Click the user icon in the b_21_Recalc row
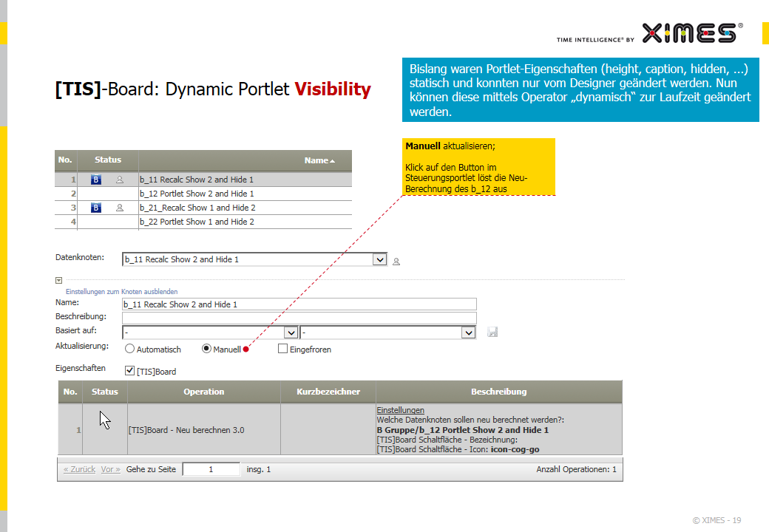Viewport: 769px width, 532px height. coord(120,208)
